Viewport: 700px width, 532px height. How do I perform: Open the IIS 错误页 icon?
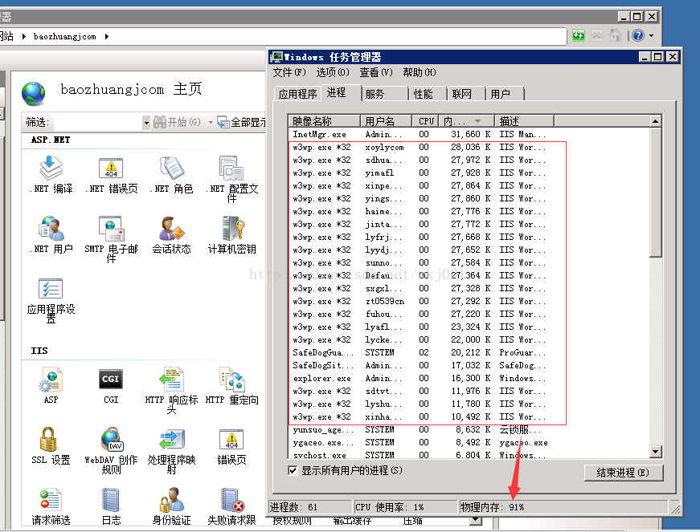[x=231, y=440]
